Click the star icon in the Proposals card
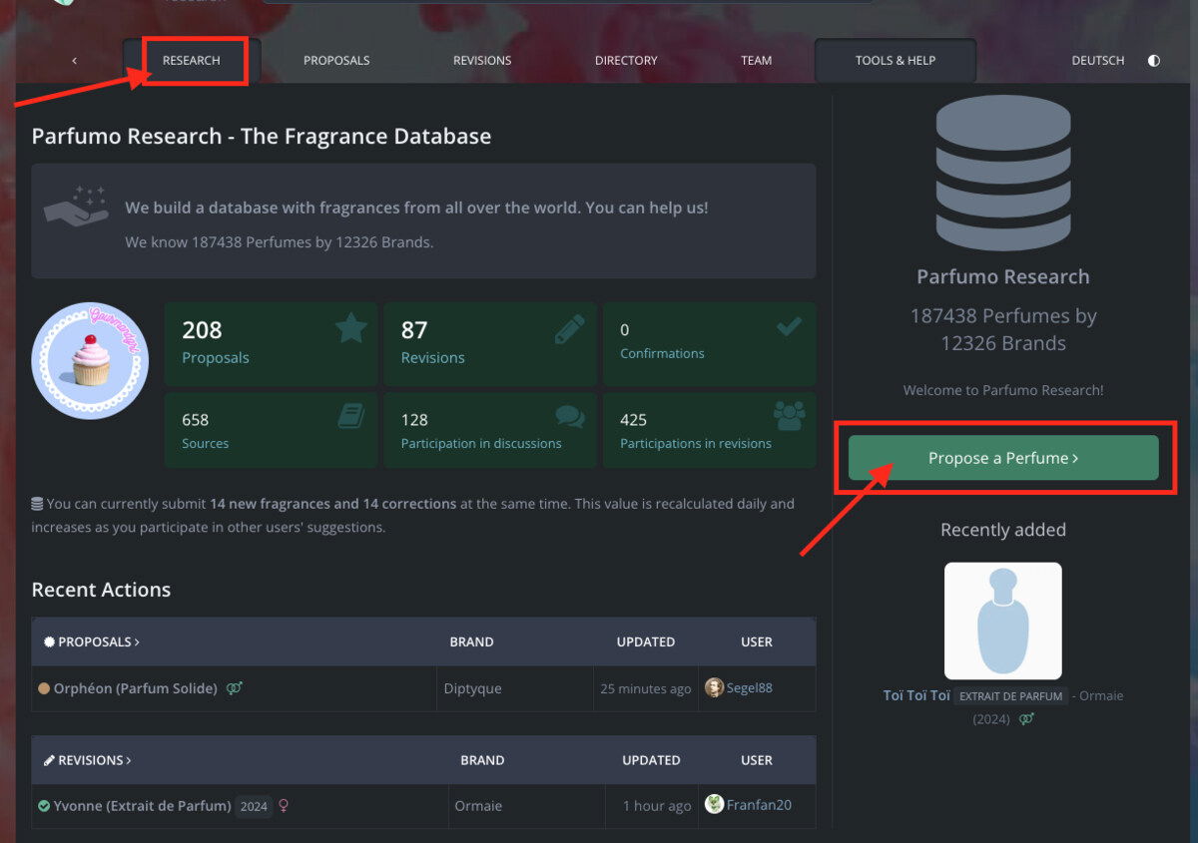 tap(350, 327)
